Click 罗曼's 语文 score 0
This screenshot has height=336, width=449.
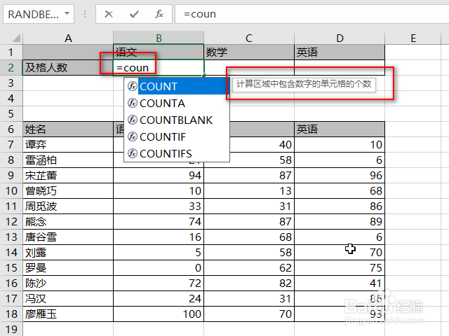tap(159, 268)
